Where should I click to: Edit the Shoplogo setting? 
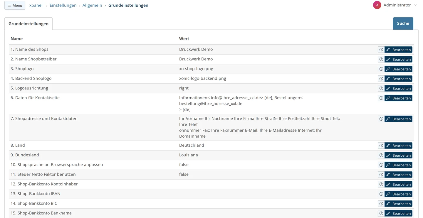(x=398, y=69)
